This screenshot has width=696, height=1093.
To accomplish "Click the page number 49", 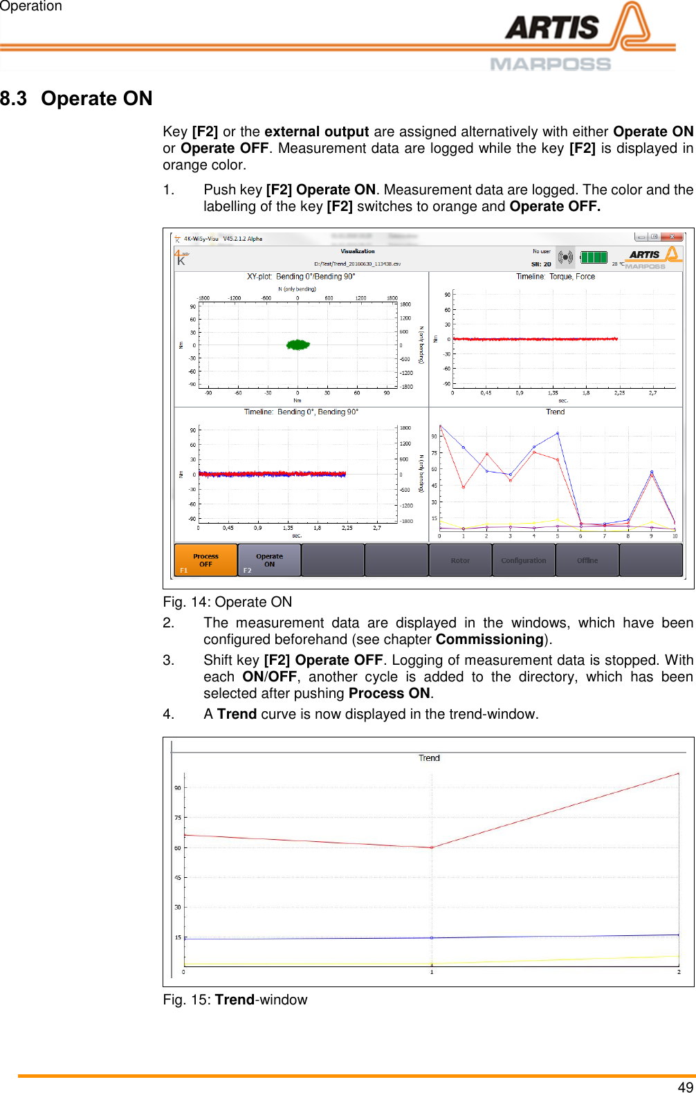I will pyautogui.click(x=686, y=1087).
